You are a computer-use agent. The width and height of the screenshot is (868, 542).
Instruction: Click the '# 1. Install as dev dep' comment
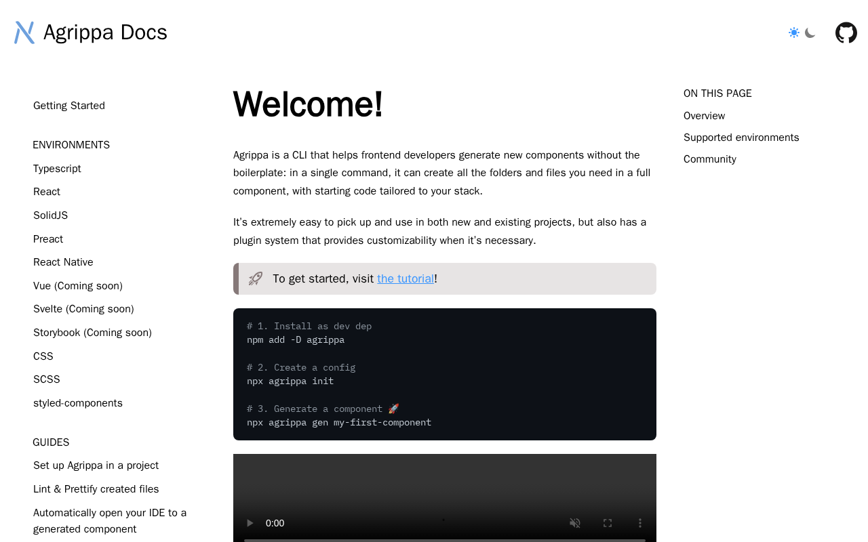(309, 327)
